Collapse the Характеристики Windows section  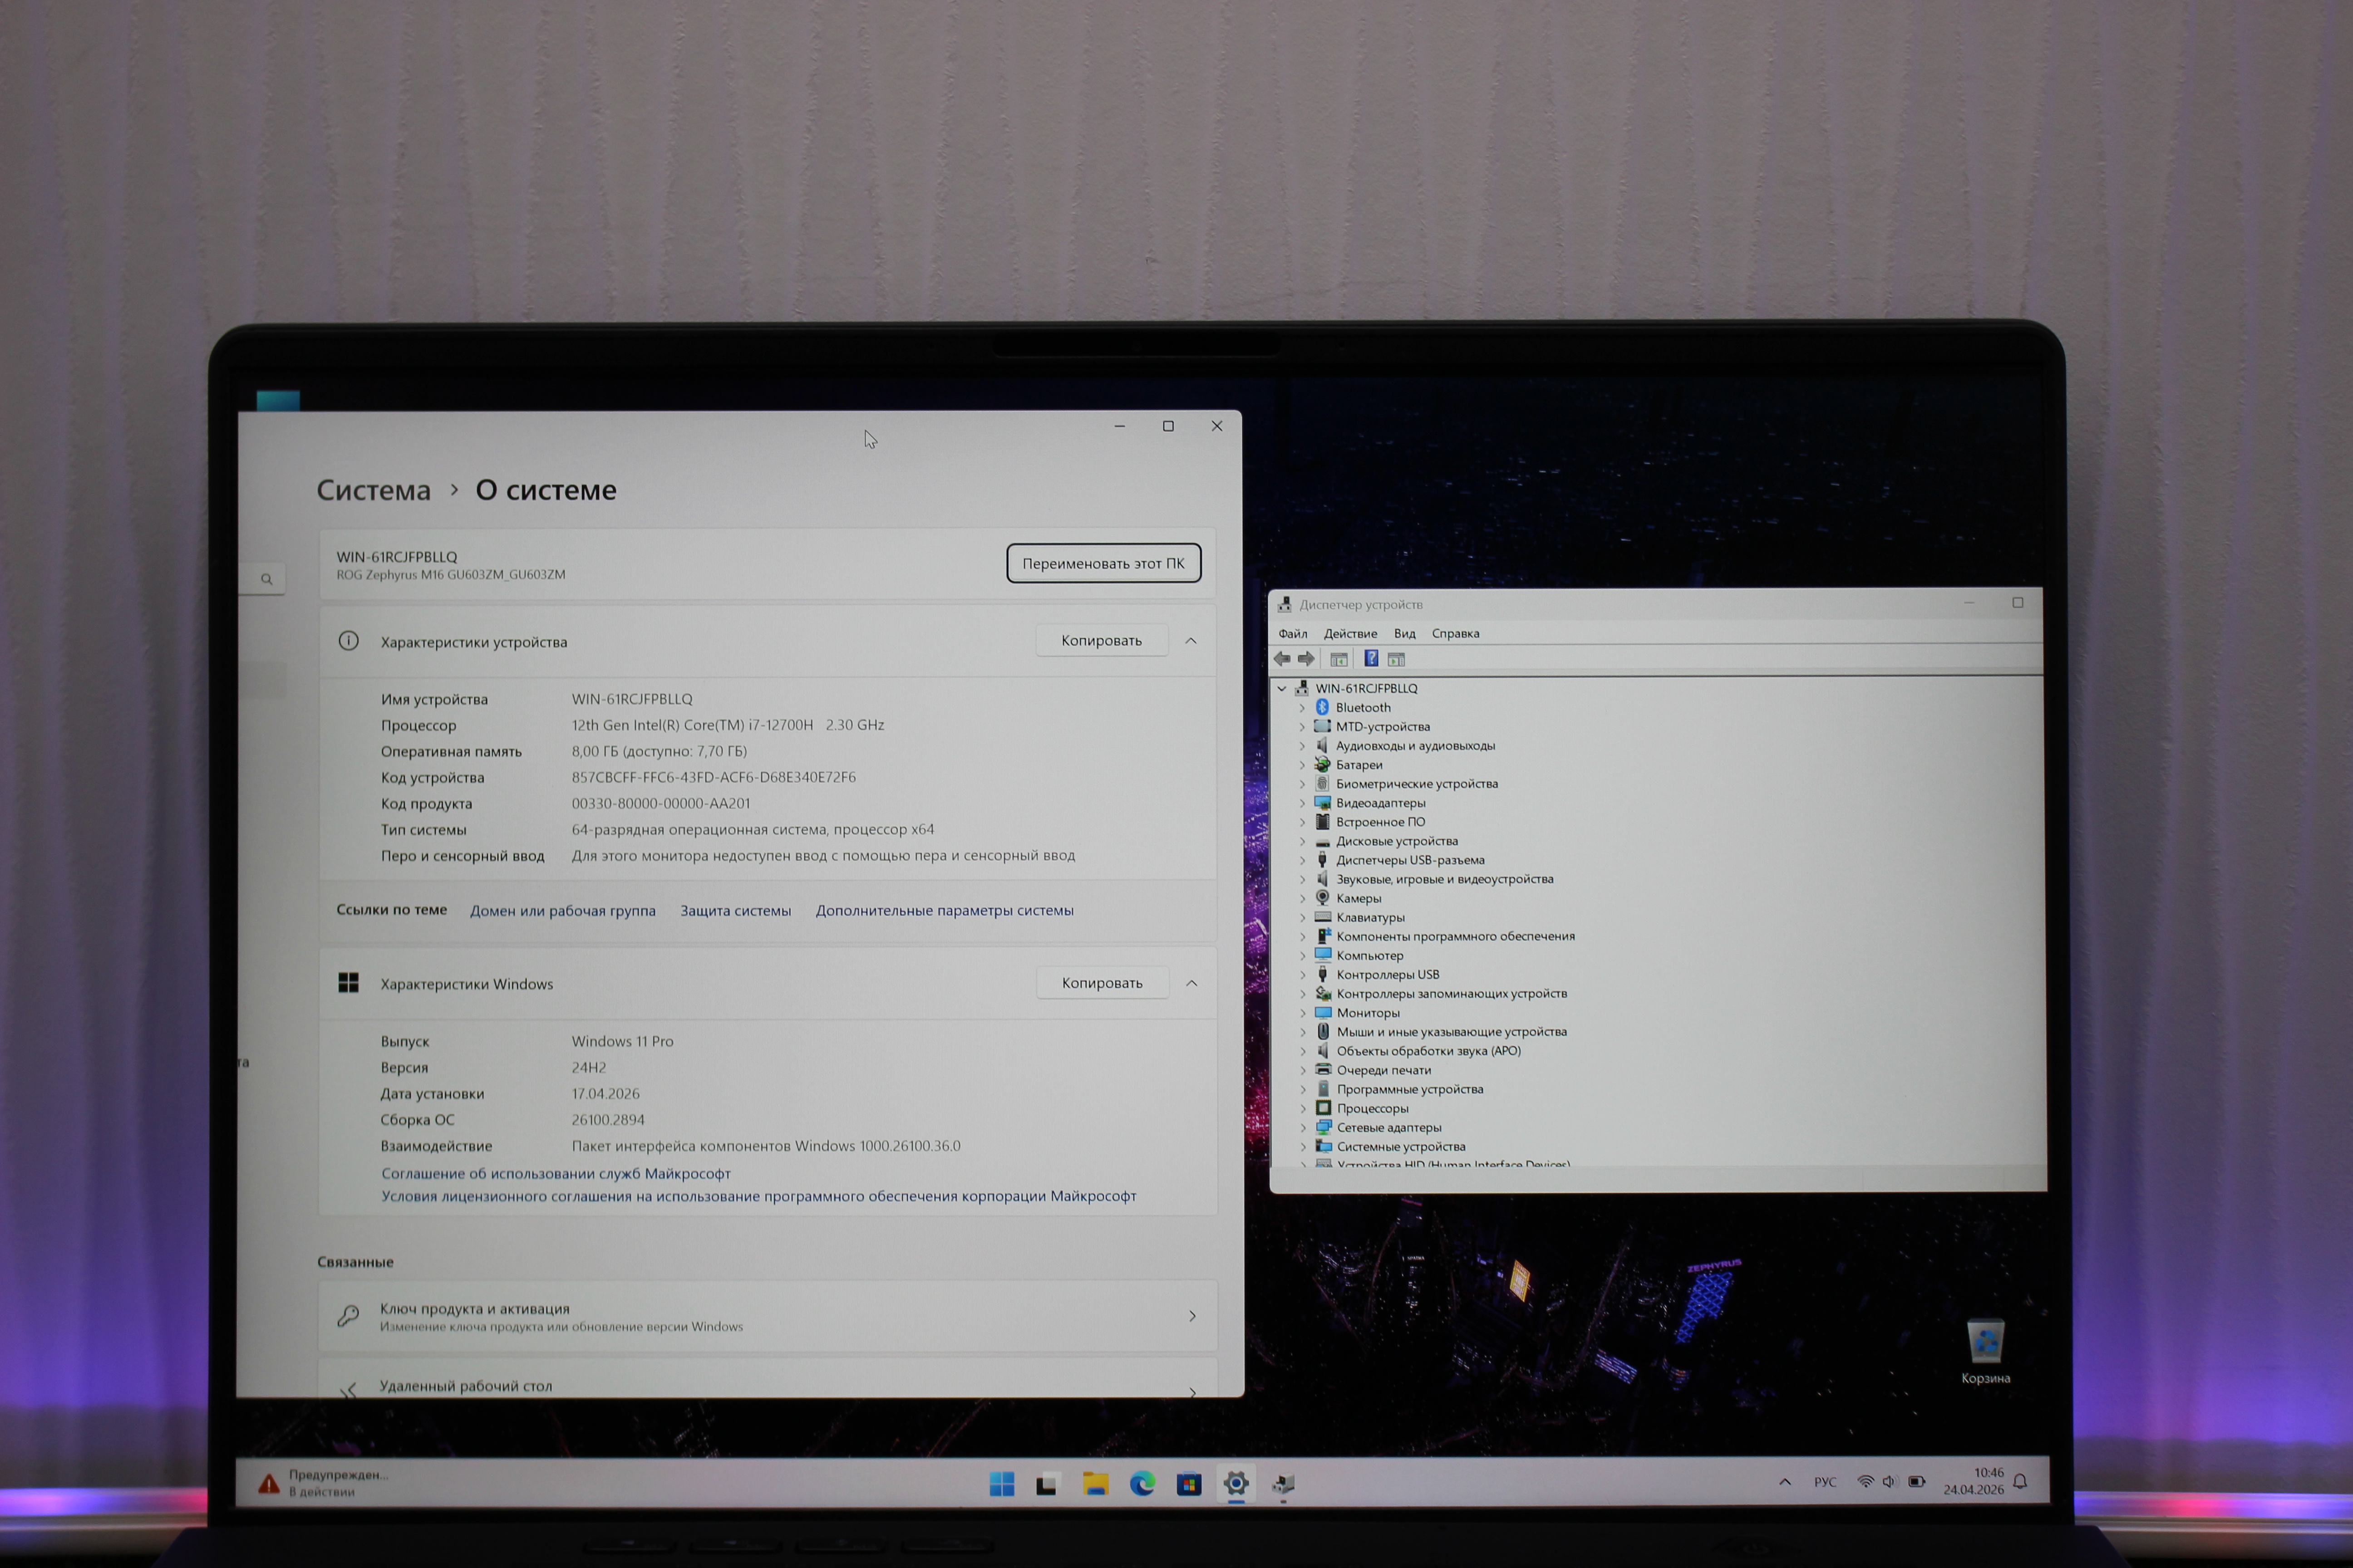(x=1191, y=983)
